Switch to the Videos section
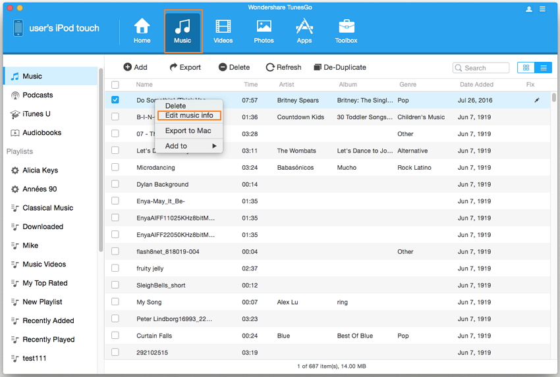This screenshot has width=560, height=377. point(223,30)
